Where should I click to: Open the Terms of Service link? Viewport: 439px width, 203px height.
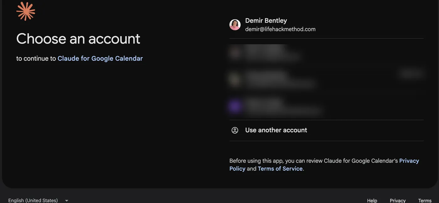click(280, 169)
